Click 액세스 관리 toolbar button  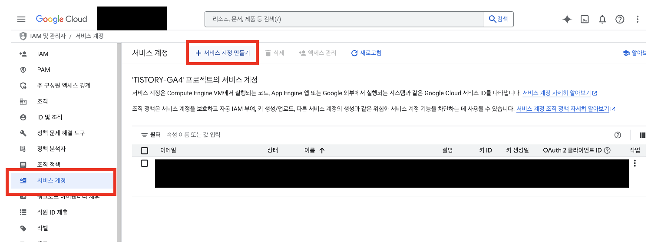point(317,53)
